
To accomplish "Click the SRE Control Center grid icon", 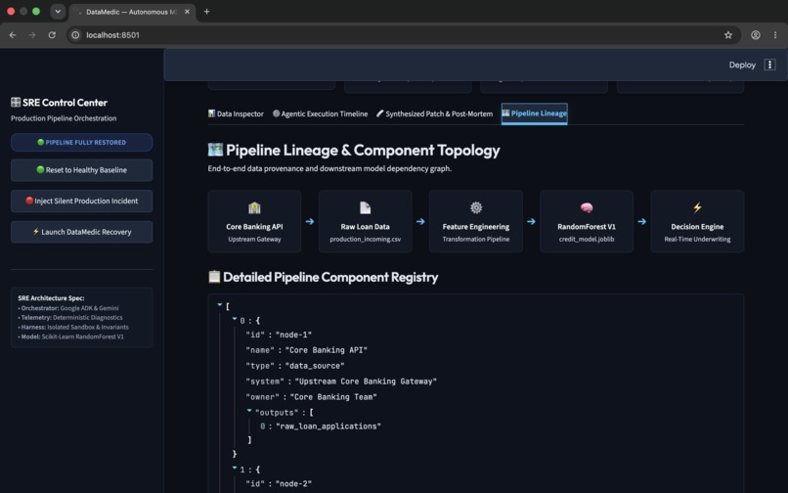I will tap(16, 103).
